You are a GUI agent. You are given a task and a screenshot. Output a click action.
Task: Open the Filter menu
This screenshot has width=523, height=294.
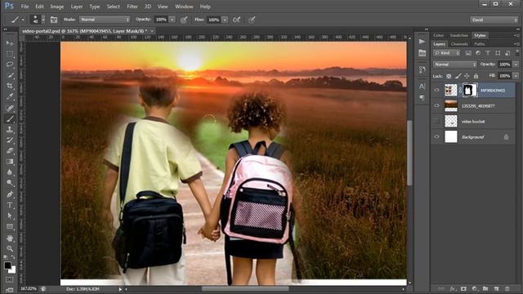(x=132, y=7)
